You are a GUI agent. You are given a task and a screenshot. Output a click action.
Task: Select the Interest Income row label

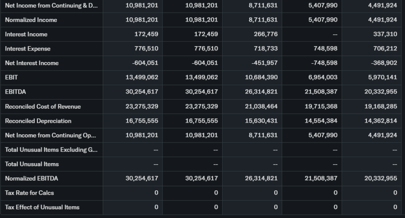26,34
